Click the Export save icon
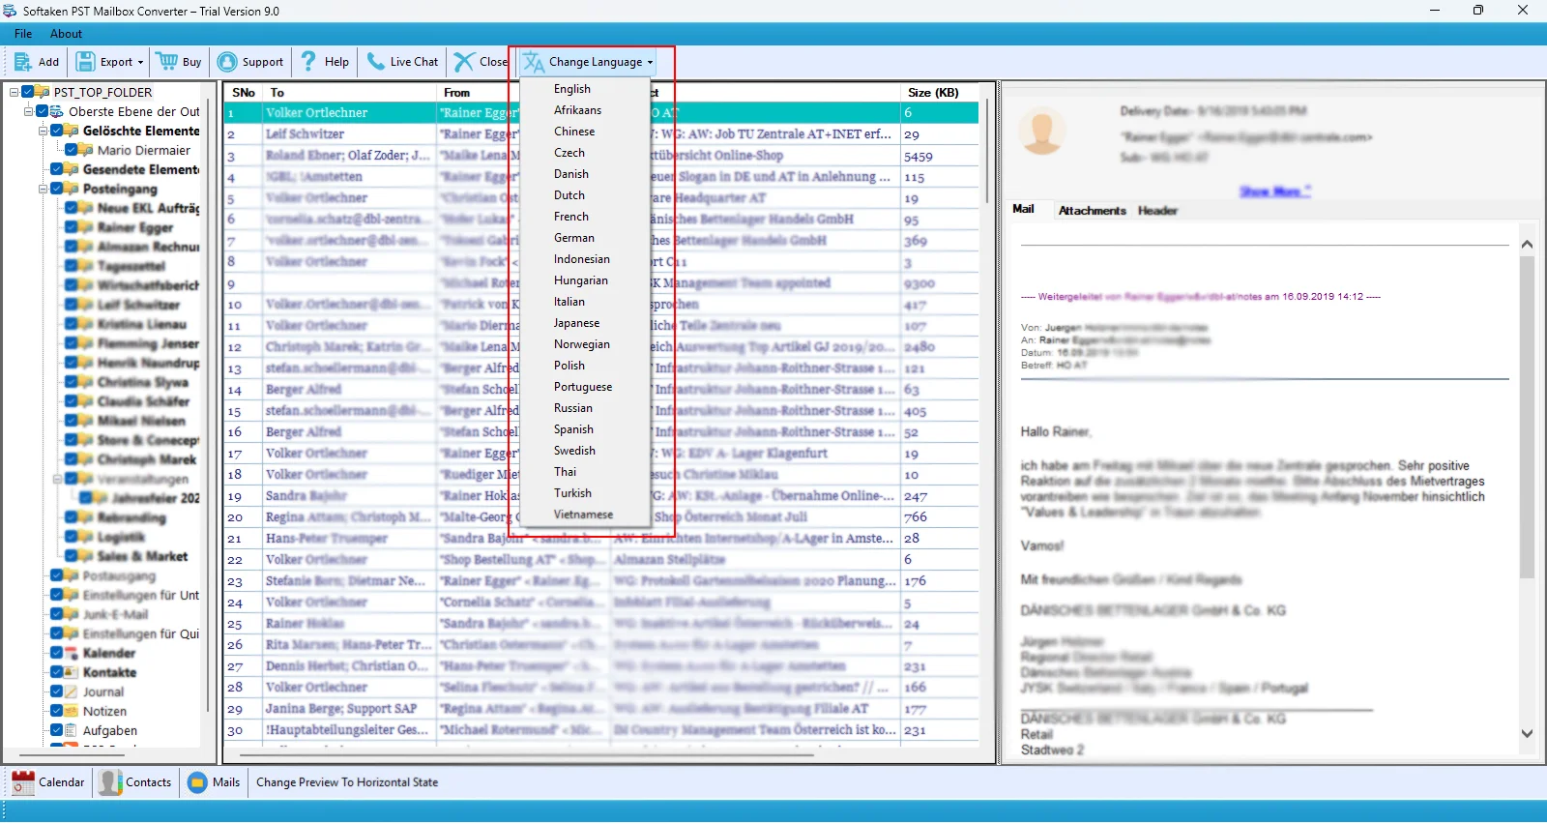Image resolution: width=1547 pixels, height=824 pixels. (x=86, y=62)
